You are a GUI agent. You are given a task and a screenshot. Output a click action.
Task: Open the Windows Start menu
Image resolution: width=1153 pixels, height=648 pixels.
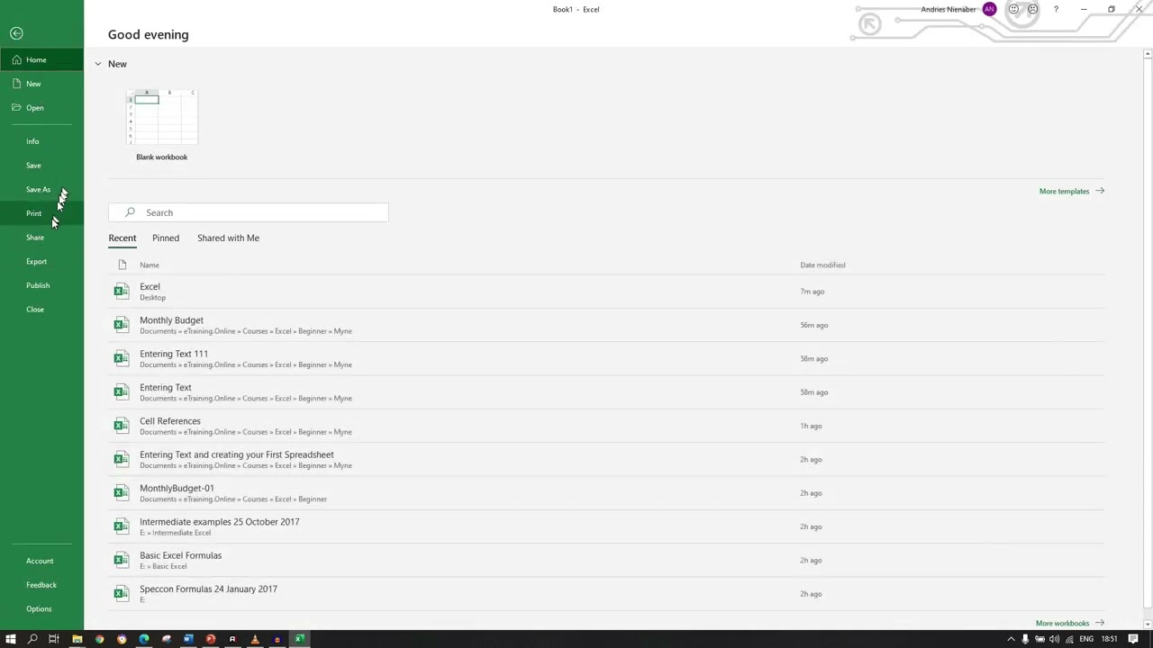tap(11, 639)
